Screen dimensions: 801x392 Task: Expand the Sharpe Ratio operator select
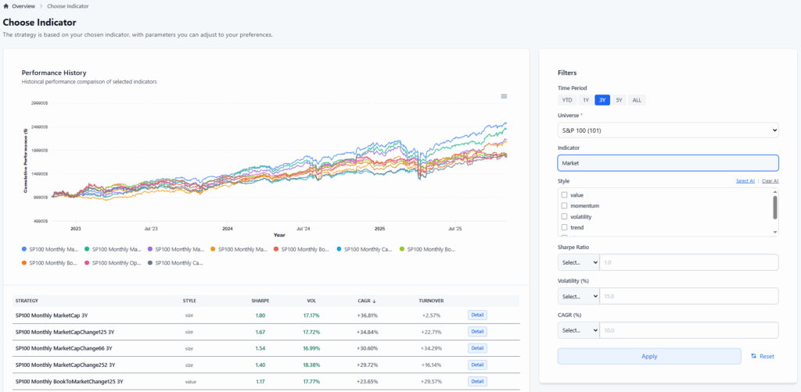(578, 262)
